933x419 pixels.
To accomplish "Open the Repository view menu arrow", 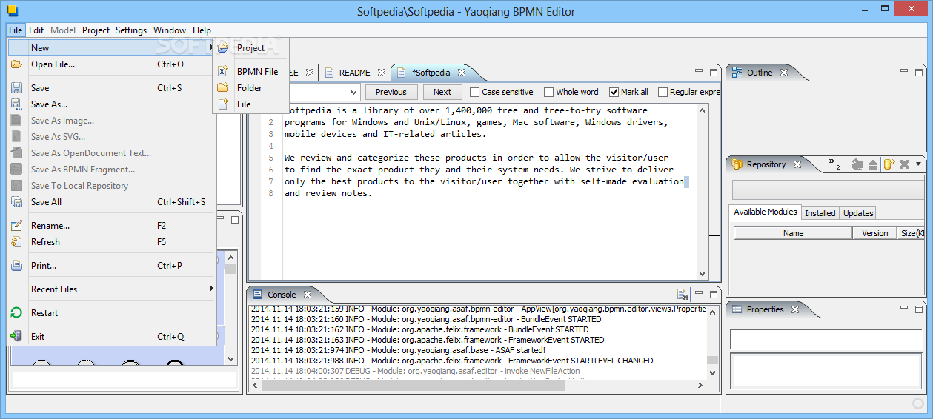I will (919, 164).
